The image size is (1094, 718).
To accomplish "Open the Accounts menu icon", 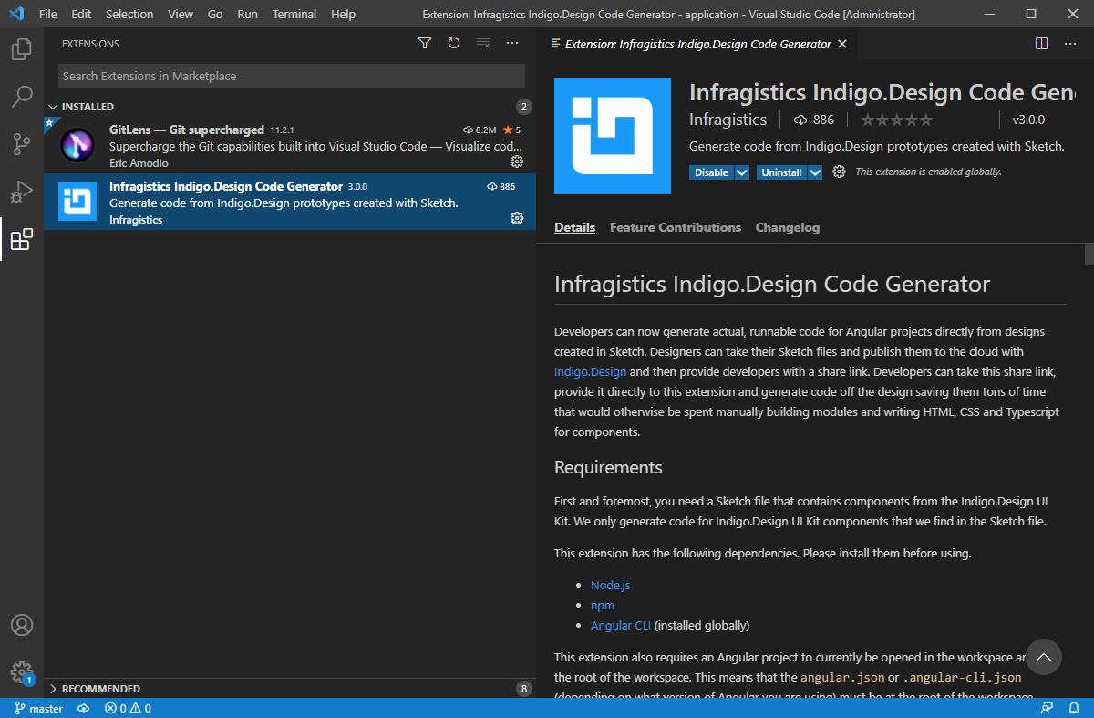I will [22, 625].
